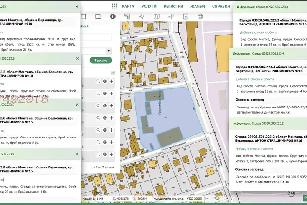Zoom to all results extent icon
Viewport: 307px width, 205px height.
coord(113,73)
